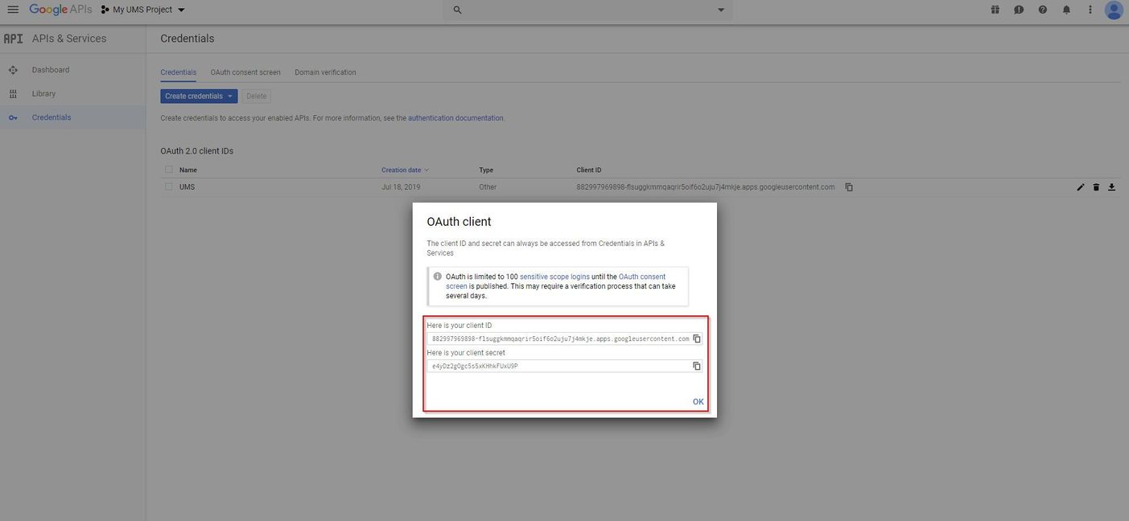Download the UMS client JSON

pyautogui.click(x=1111, y=187)
